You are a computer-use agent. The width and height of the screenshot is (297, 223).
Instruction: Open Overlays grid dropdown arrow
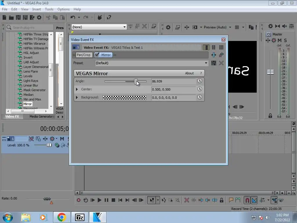click(243, 27)
